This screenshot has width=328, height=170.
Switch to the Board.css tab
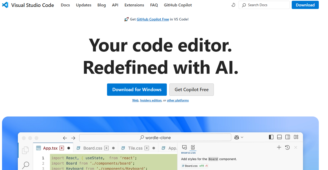(x=93, y=148)
